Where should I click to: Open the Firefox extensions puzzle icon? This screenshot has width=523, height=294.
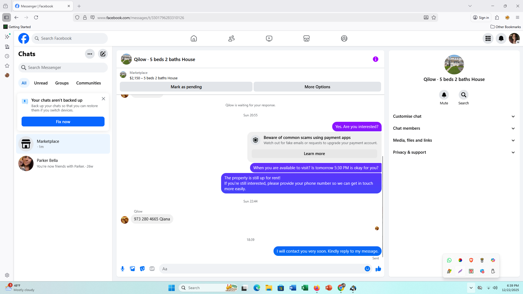click(x=497, y=17)
